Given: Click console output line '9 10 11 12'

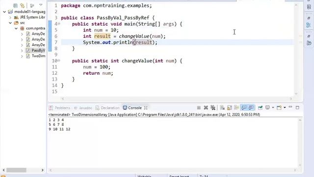Looking at the screenshot, I should tap(59, 129).
